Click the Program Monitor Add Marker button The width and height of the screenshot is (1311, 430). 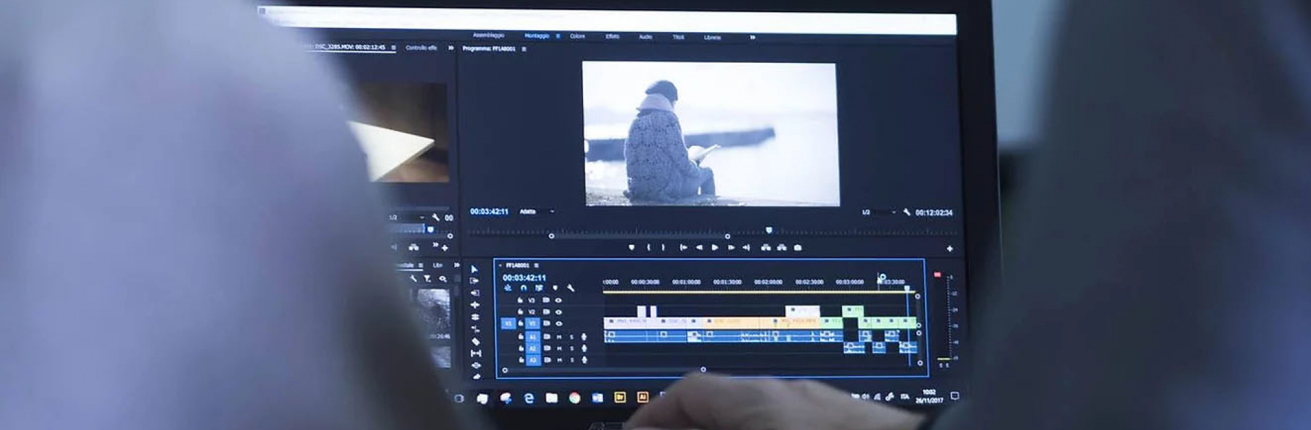(x=632, y=247)
